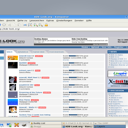
Task: Switch to The GIMP taskbar window
Action: (x=110, y=123)
